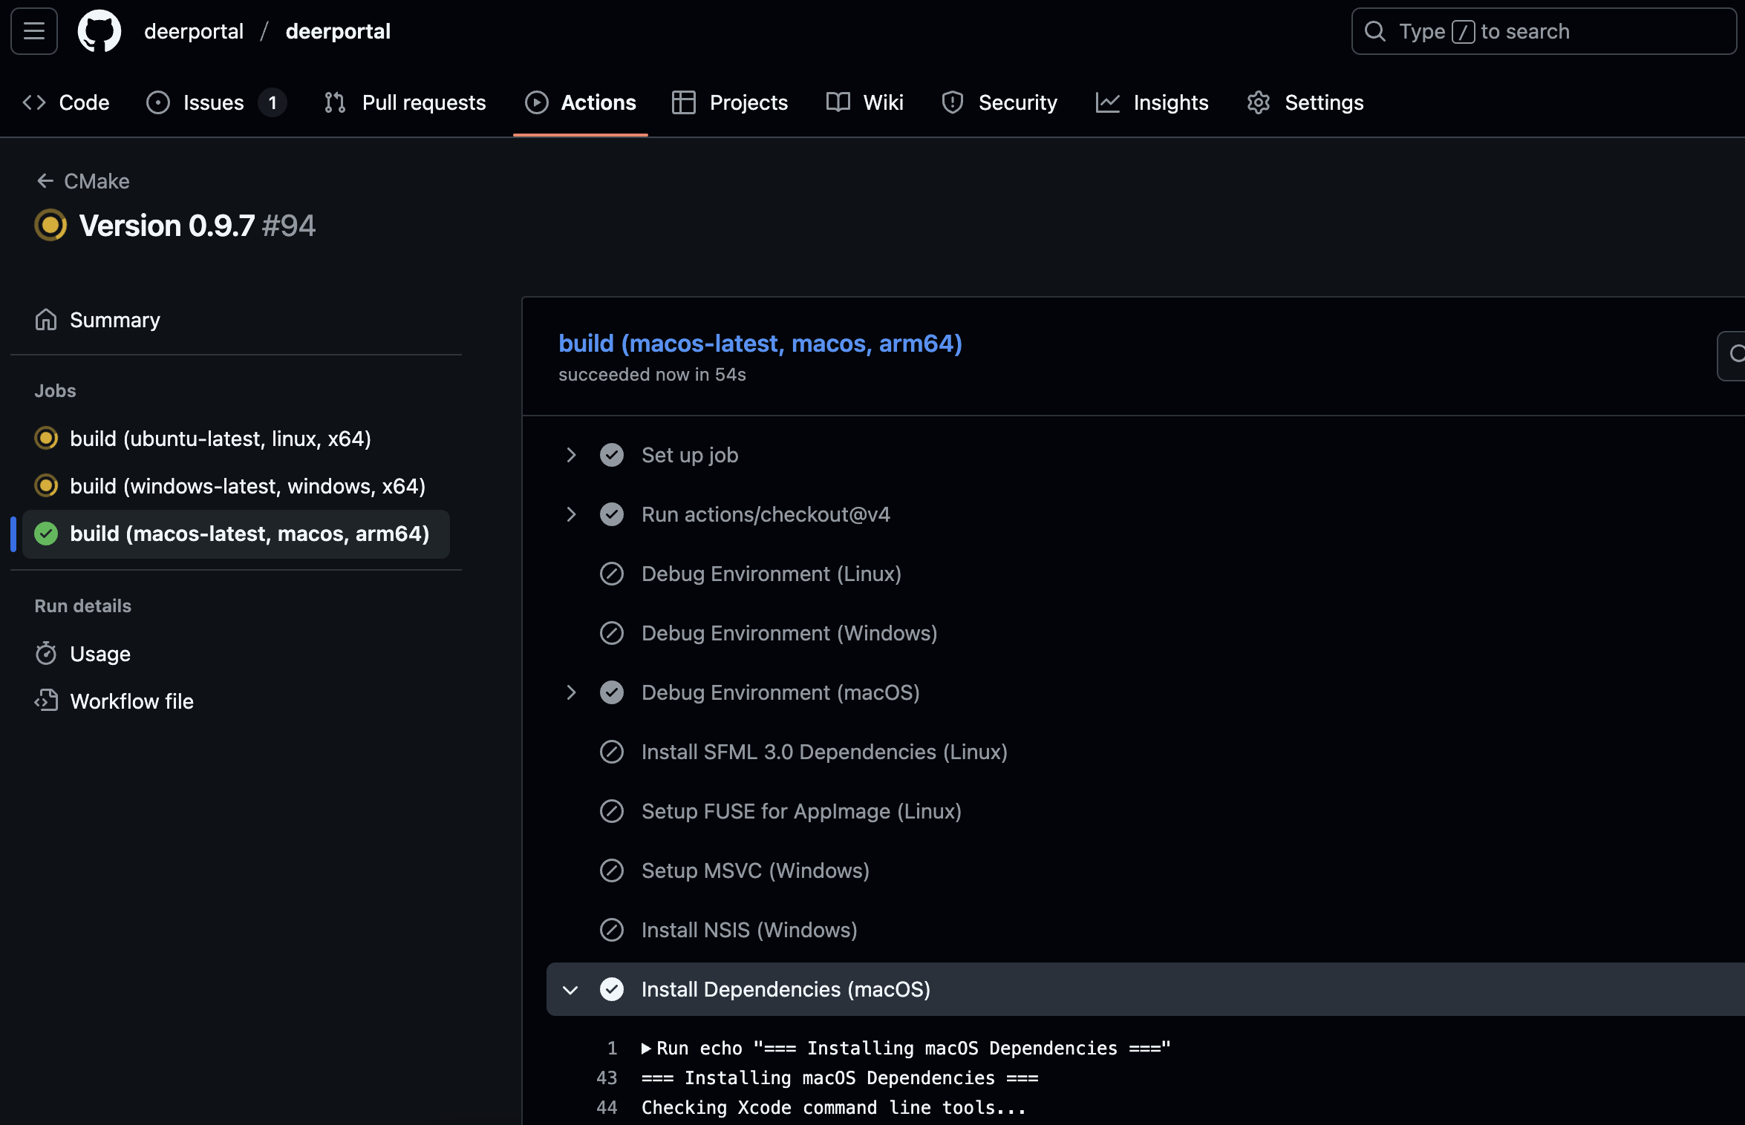Image resolution: width=1745 pixels, height=1125 pixels.
Task: Click the run number #94
Action: [x=289, y=226]
